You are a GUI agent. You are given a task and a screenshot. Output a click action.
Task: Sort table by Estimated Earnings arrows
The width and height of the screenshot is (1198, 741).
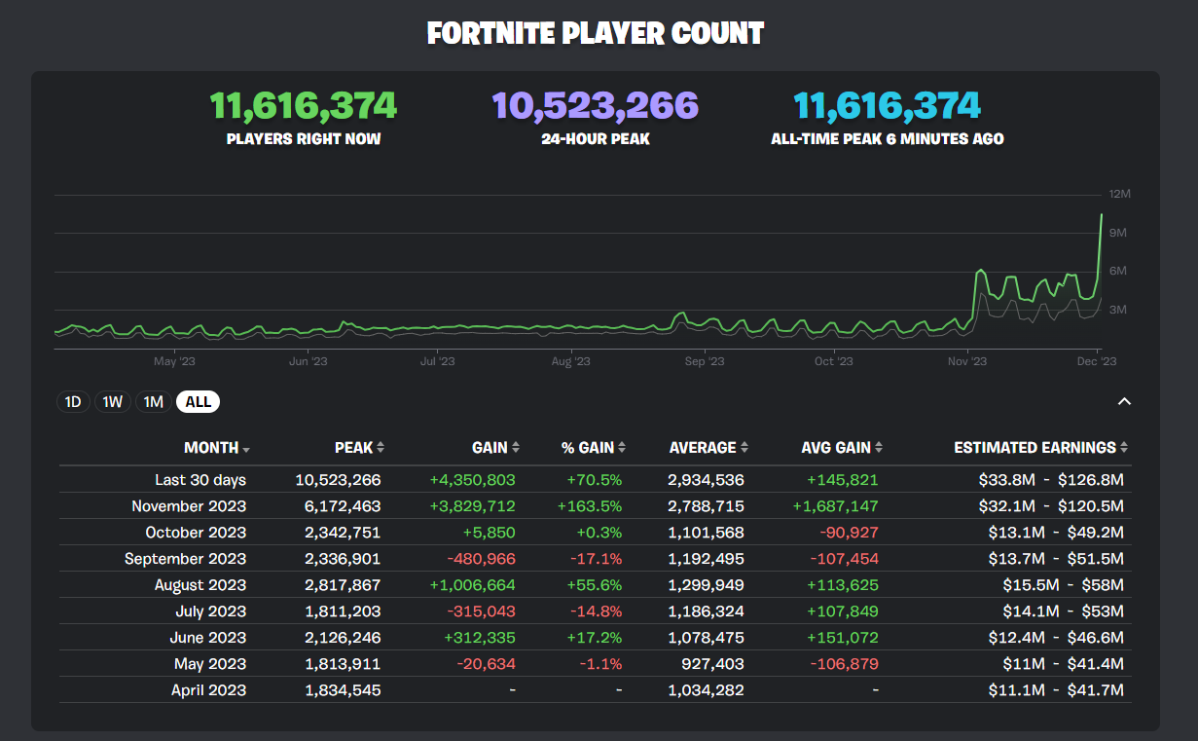(1124, 448)
